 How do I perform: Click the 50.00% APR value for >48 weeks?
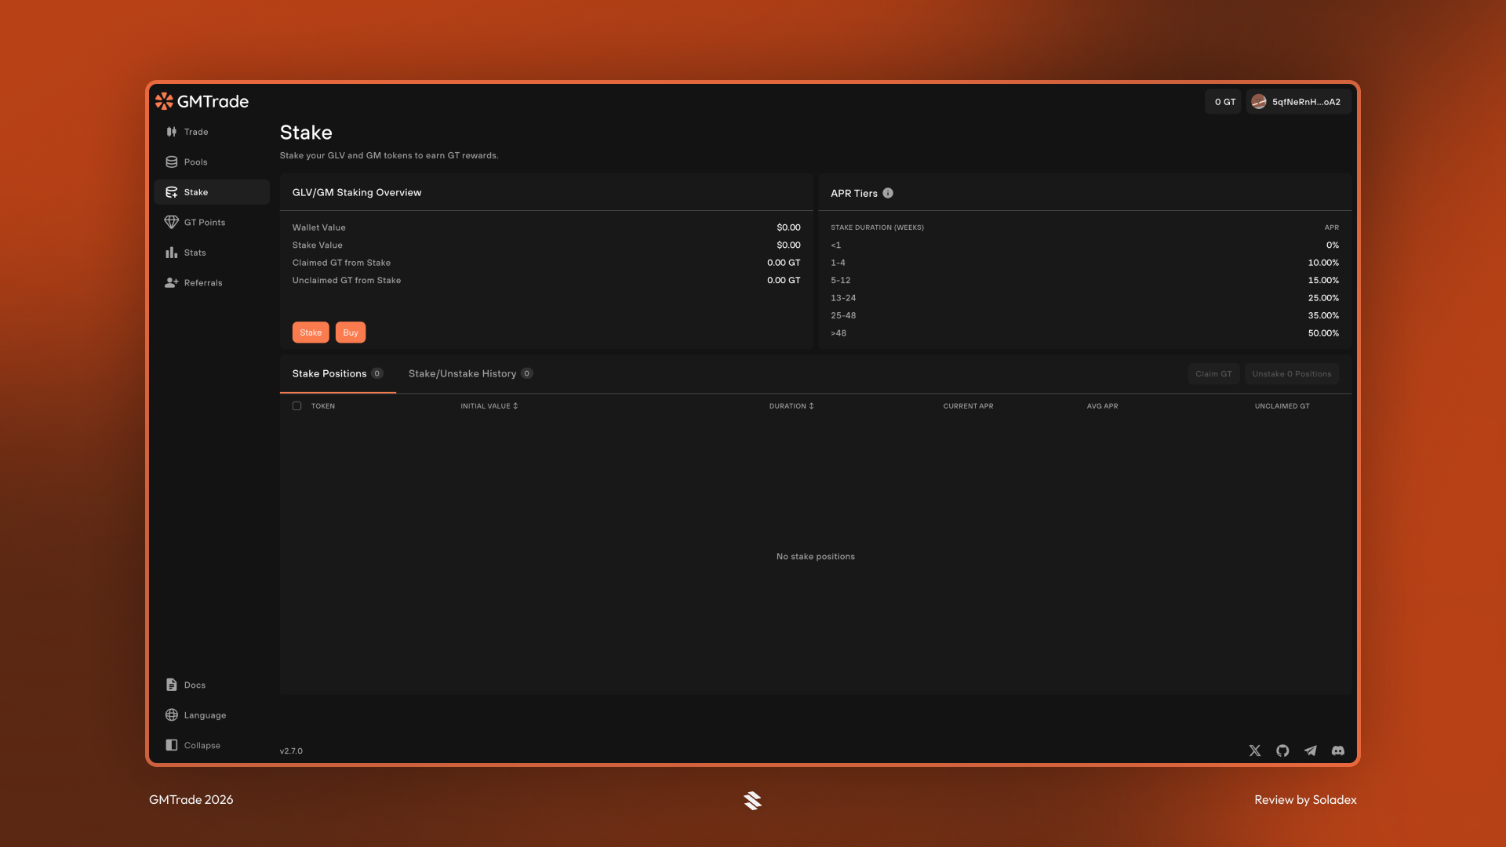click(x=1323, y=333)
